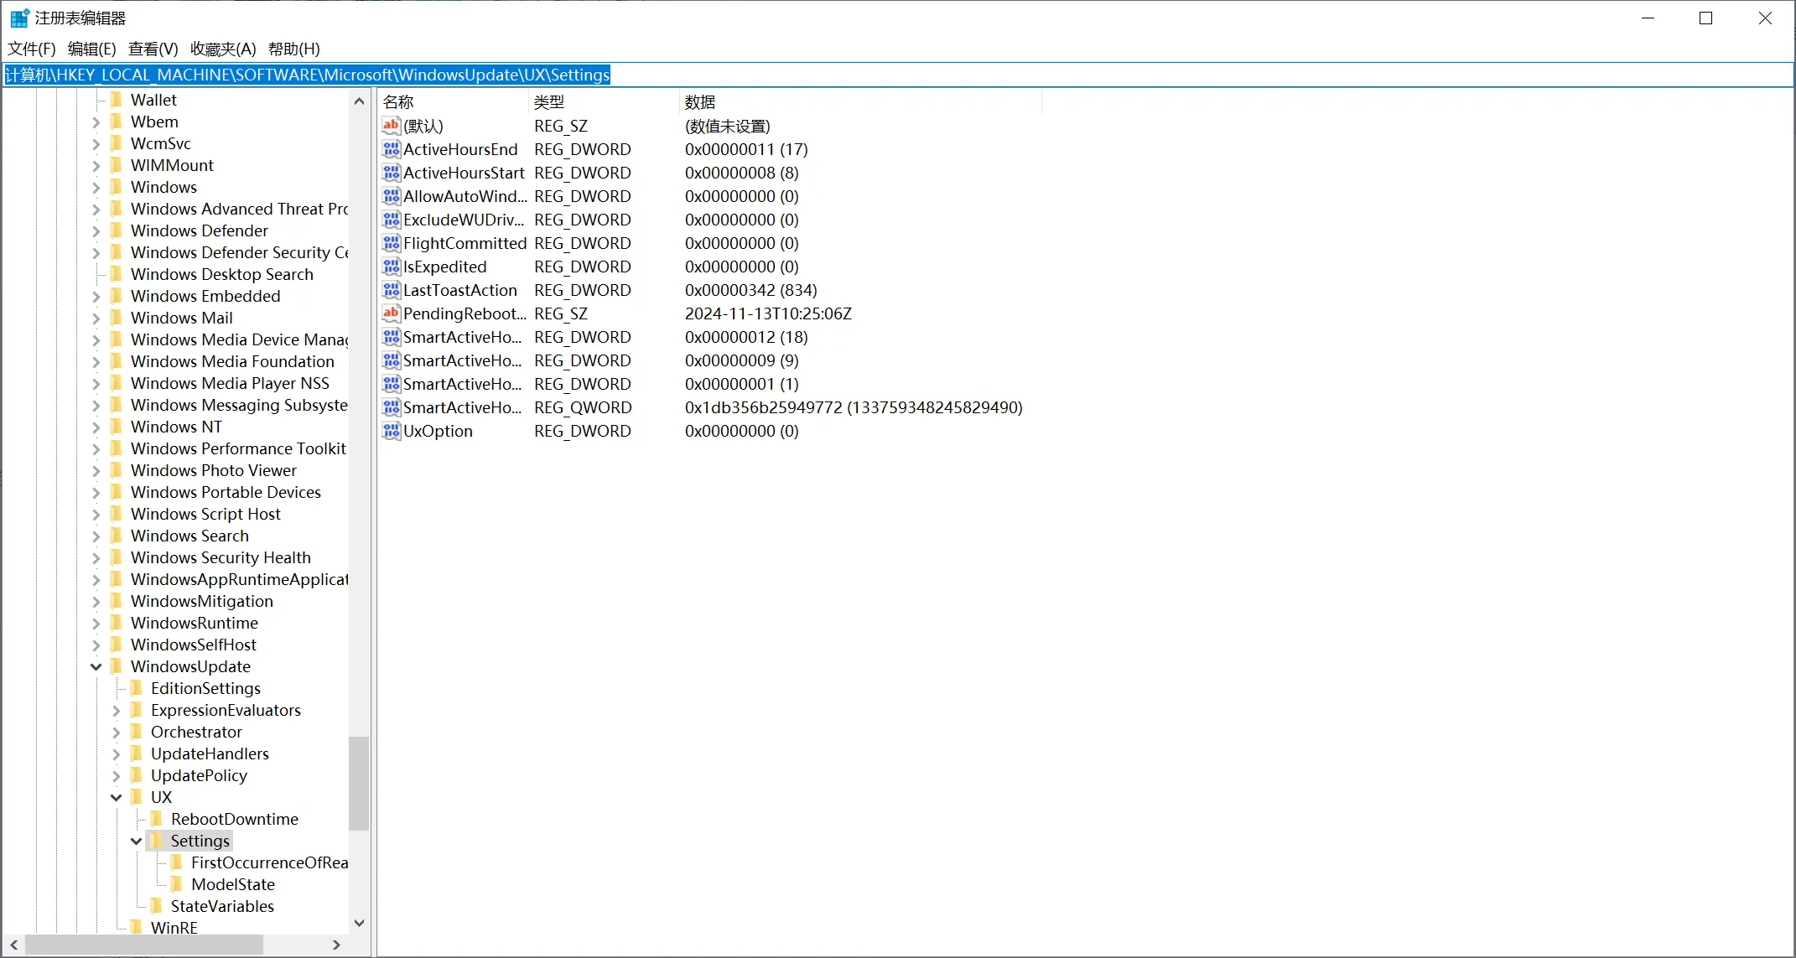Click the ExcludeWUDriv... value icon

pyautogui.click(x=391, y=220)
